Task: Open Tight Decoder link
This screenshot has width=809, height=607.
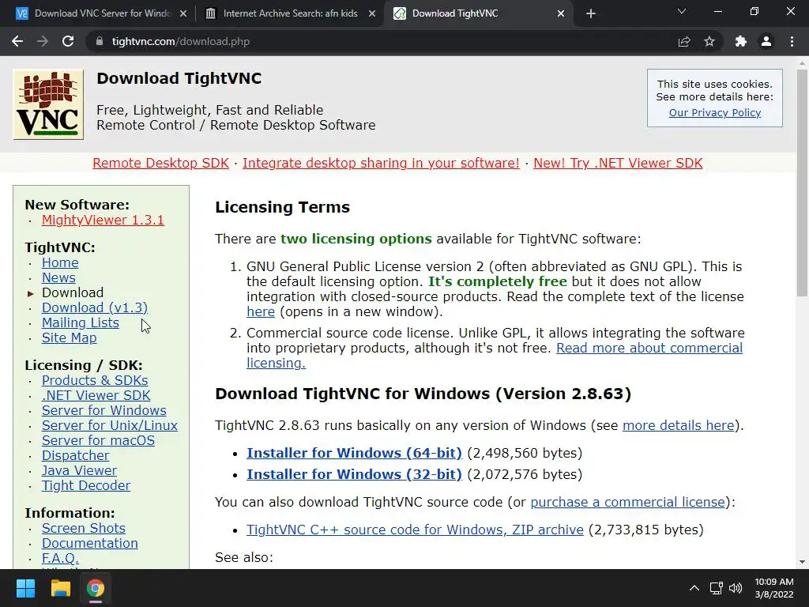Action: point(85,485)
